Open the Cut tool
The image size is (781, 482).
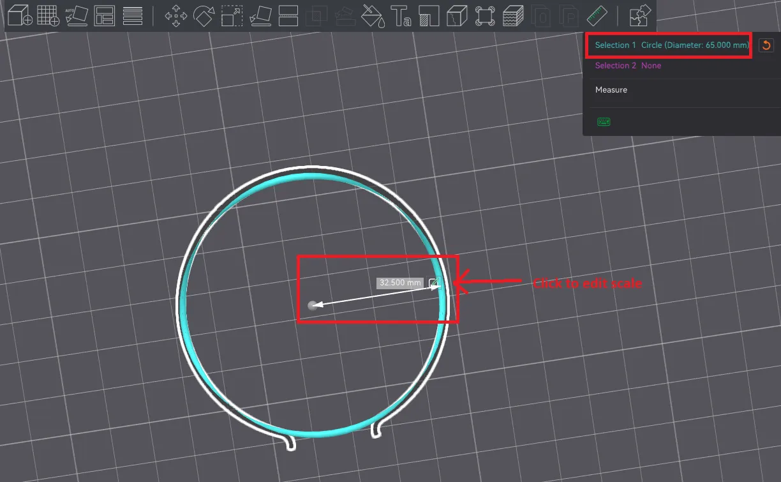(x=288, y=15)
